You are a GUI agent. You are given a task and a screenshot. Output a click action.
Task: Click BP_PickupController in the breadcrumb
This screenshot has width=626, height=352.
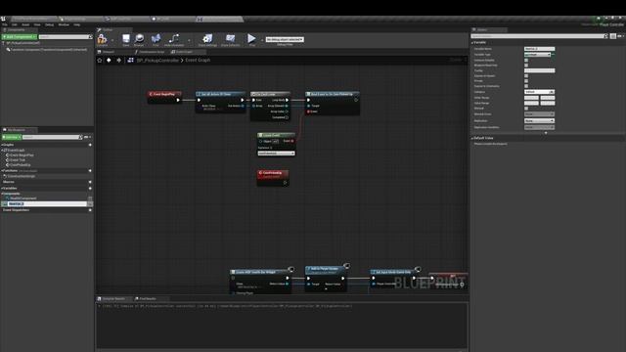157,61
